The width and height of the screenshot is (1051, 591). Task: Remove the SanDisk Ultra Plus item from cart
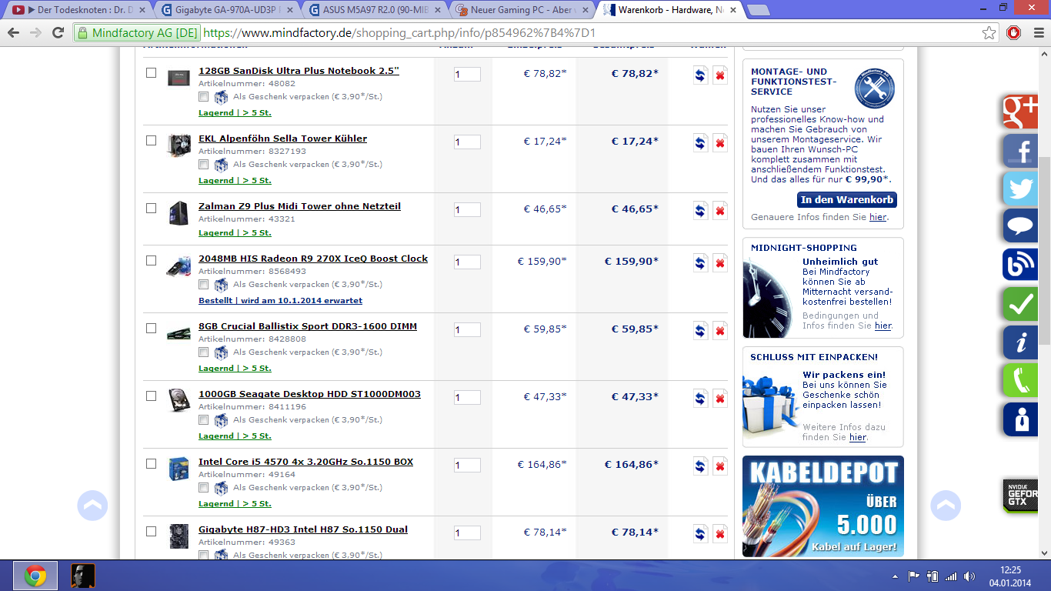[720, 75]
